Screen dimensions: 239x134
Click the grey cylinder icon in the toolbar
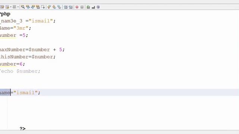[98, 7]
